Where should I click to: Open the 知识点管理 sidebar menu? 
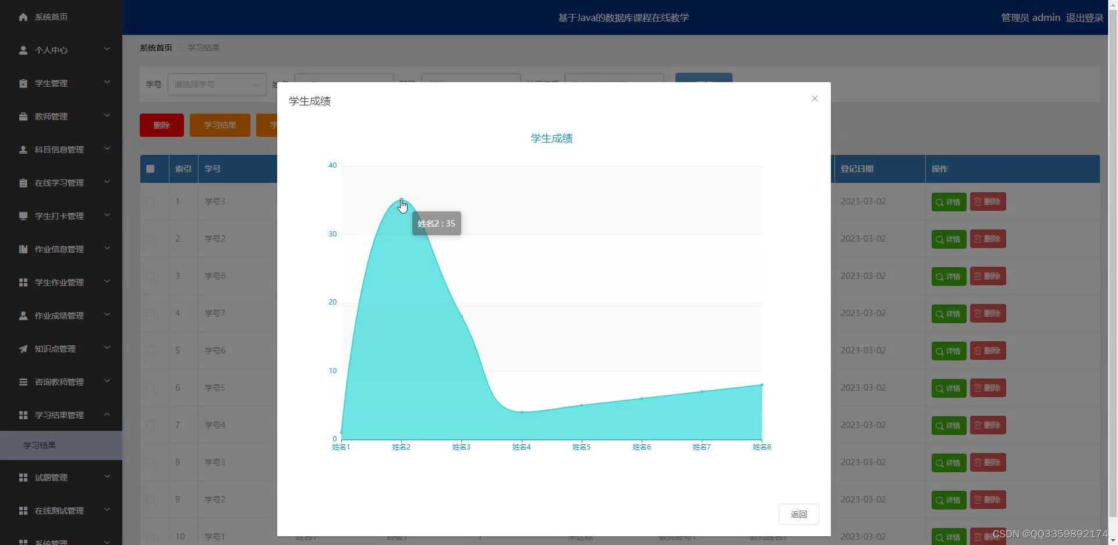pyautogui.click(x=61, y=349)
